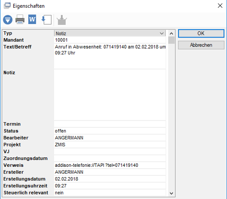Select the Termin row label
Viewport: 227px width, 199px height.
click(x=12, y=124)
